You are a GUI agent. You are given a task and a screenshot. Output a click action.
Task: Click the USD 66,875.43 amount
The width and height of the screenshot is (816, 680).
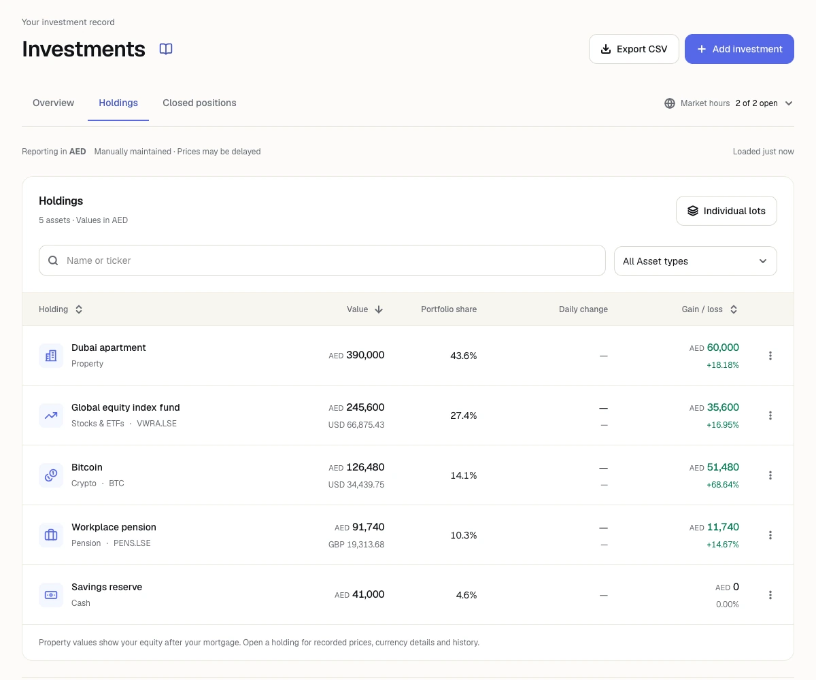[x=356, y=425]
